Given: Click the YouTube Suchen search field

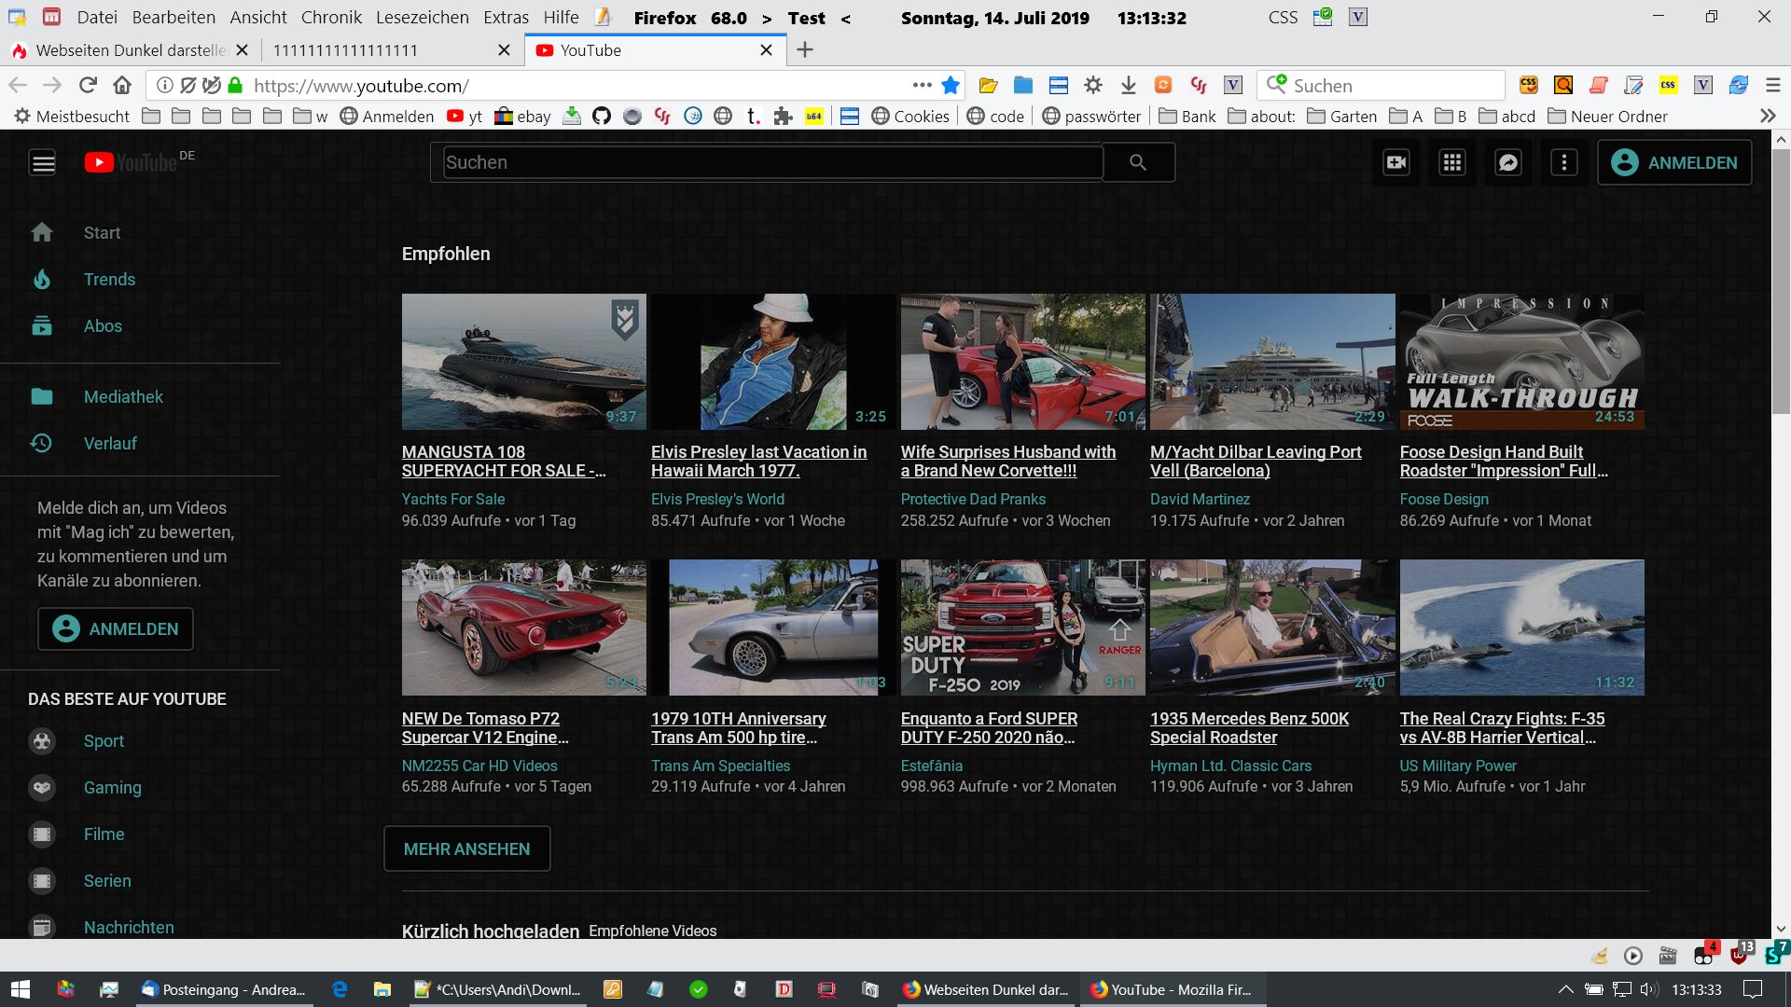Looking at the screenshot, I should pos(771,162).
